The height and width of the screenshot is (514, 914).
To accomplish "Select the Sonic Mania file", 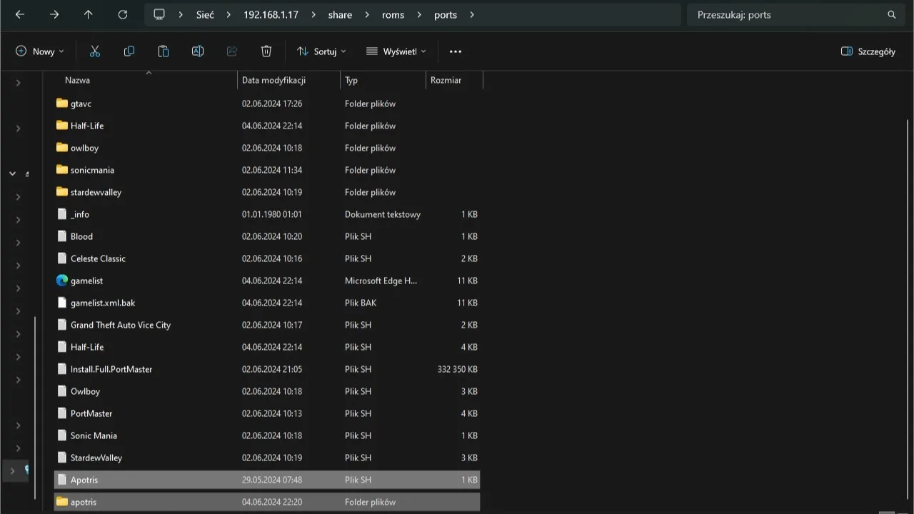I will [x=267, y=435].
